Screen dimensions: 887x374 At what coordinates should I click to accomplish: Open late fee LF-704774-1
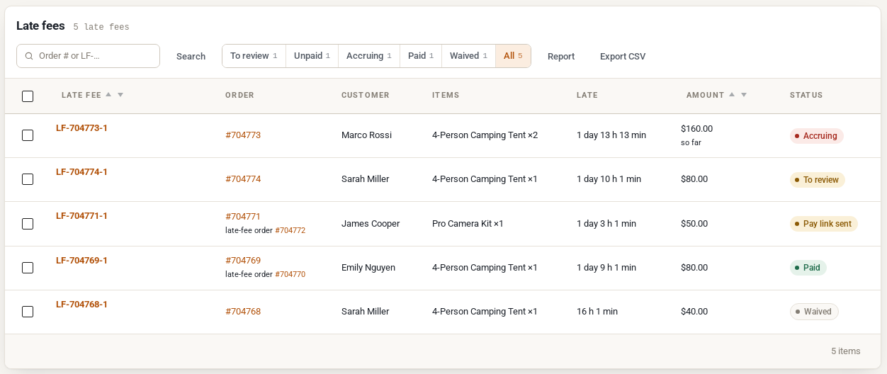[81, 172]
